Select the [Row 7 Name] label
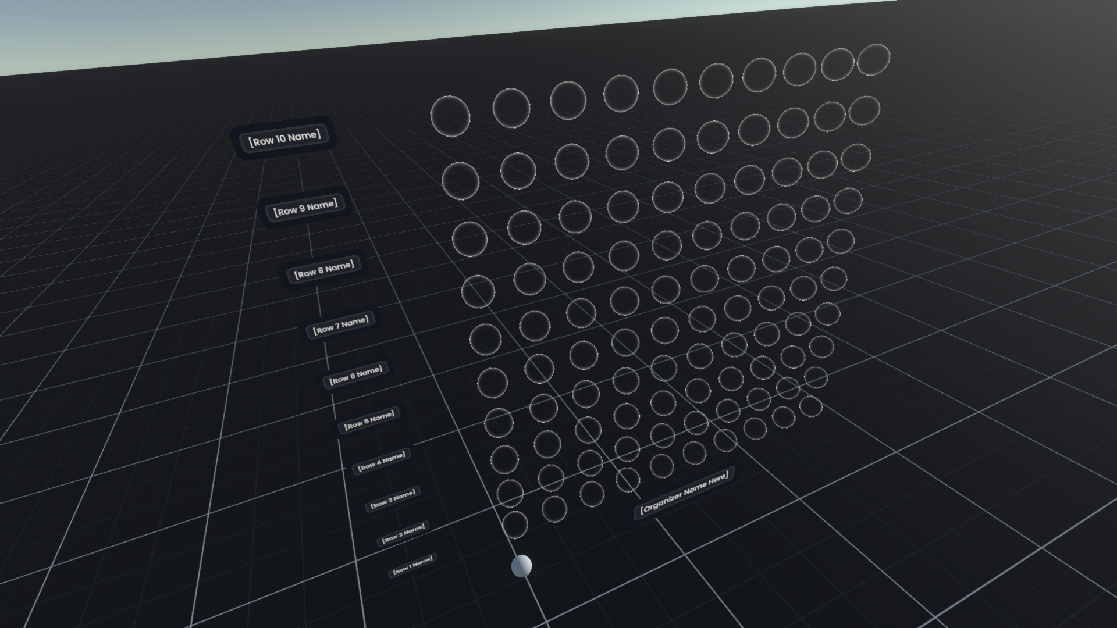 pyautogui.click(x=341, y=325)
